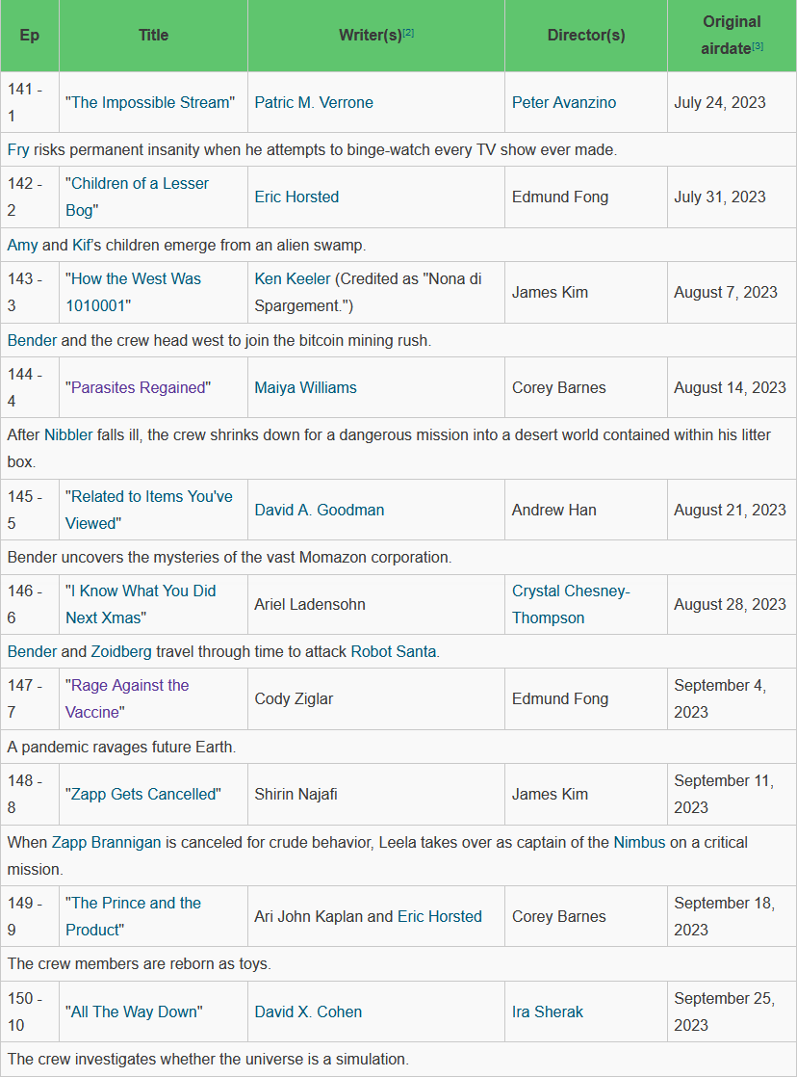The height and width of the screenshot is (1077, 797).
Task: Select the "September 4, 2023" airdate
Action: tap(720, 698)
